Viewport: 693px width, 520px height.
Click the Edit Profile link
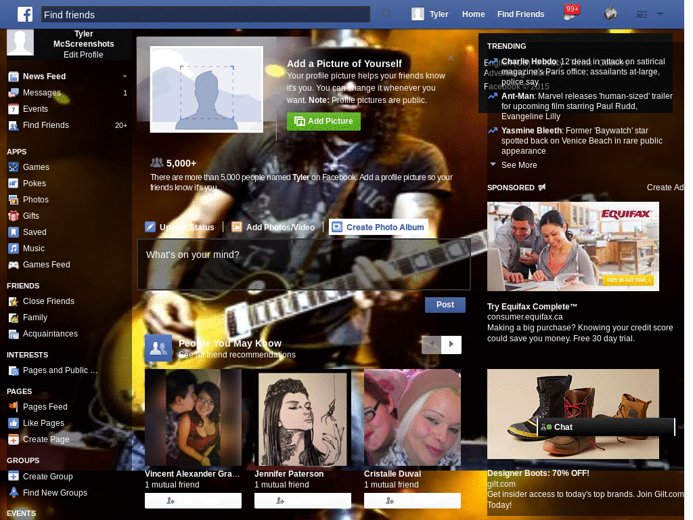[x=83, y=55]
